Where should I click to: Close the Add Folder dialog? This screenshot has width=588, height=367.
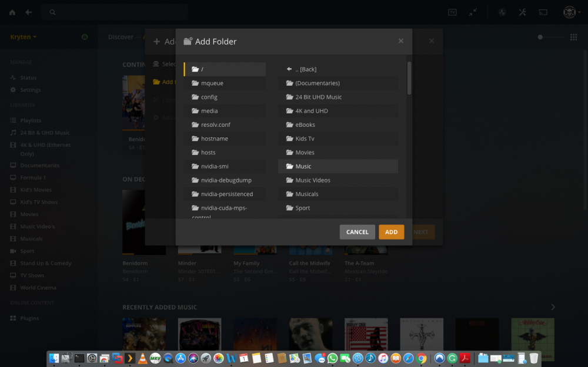click(401, 41)
